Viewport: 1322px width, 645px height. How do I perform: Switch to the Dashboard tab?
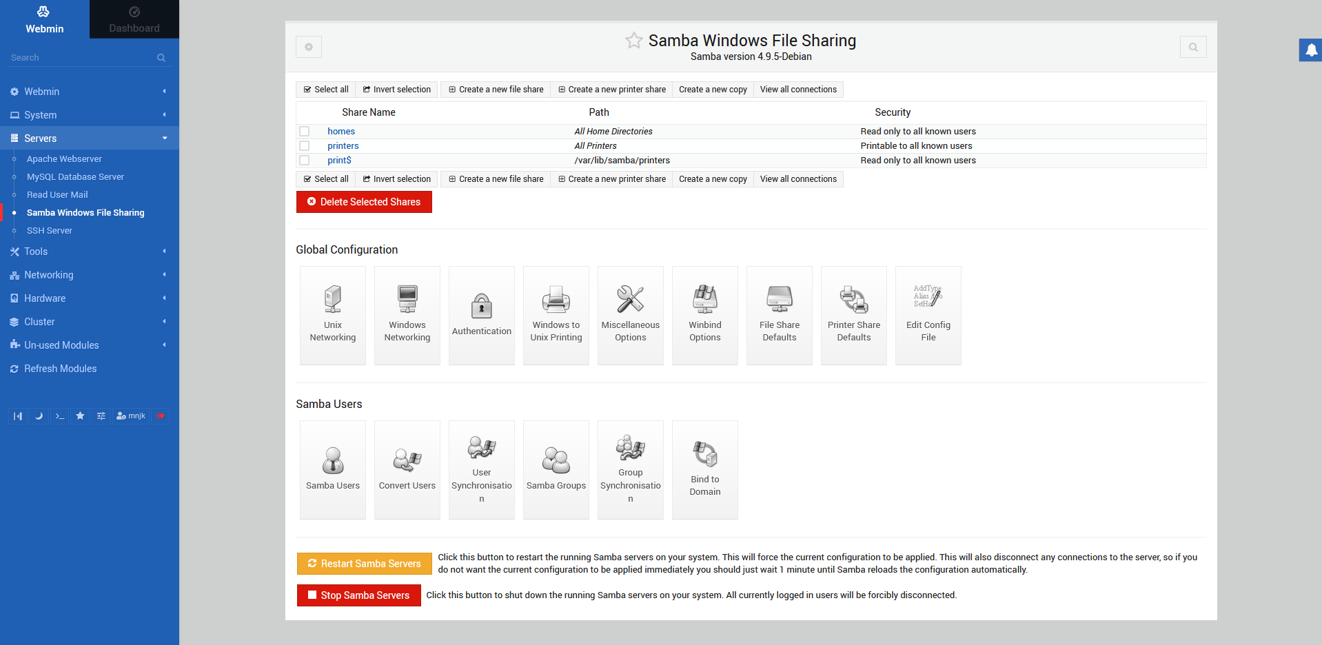[134, 19]
